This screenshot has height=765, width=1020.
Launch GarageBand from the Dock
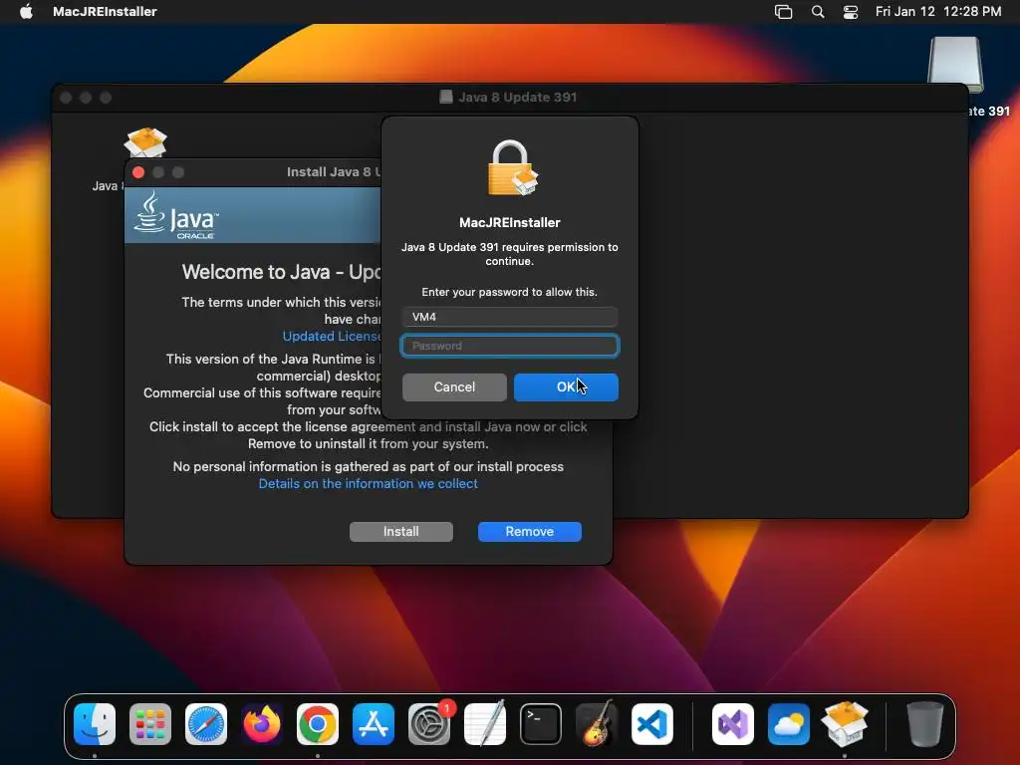click(597, 723)
